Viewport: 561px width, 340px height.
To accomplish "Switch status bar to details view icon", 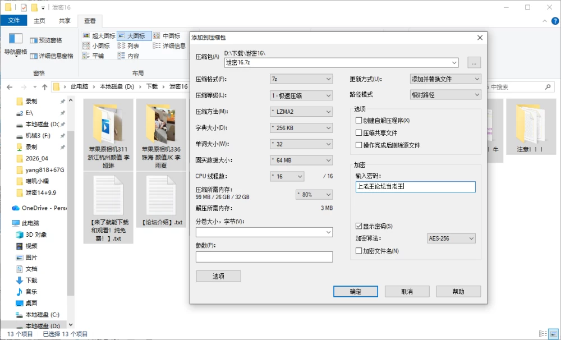I will [x=542, y=334].
